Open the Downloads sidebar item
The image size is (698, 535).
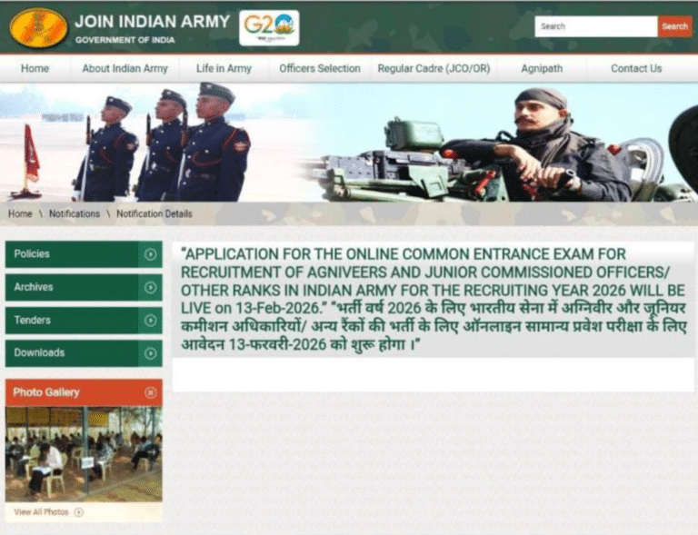(84, 353)
